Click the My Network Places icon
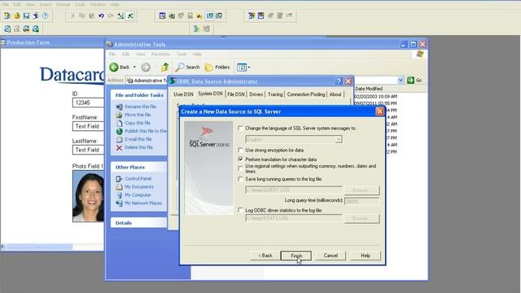The width and height of the screenshot is (521, 293). tap(120, 203)
